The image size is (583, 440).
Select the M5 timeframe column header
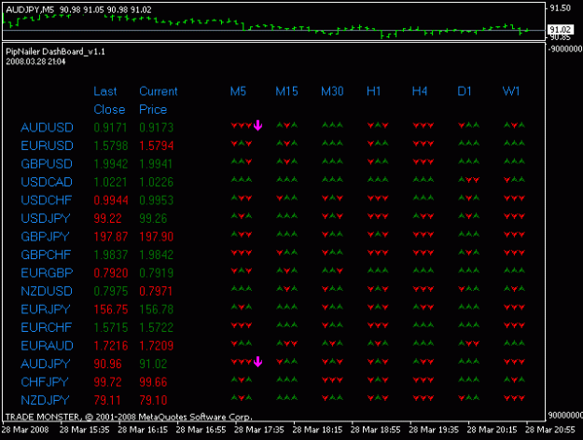tap(238, 91)
